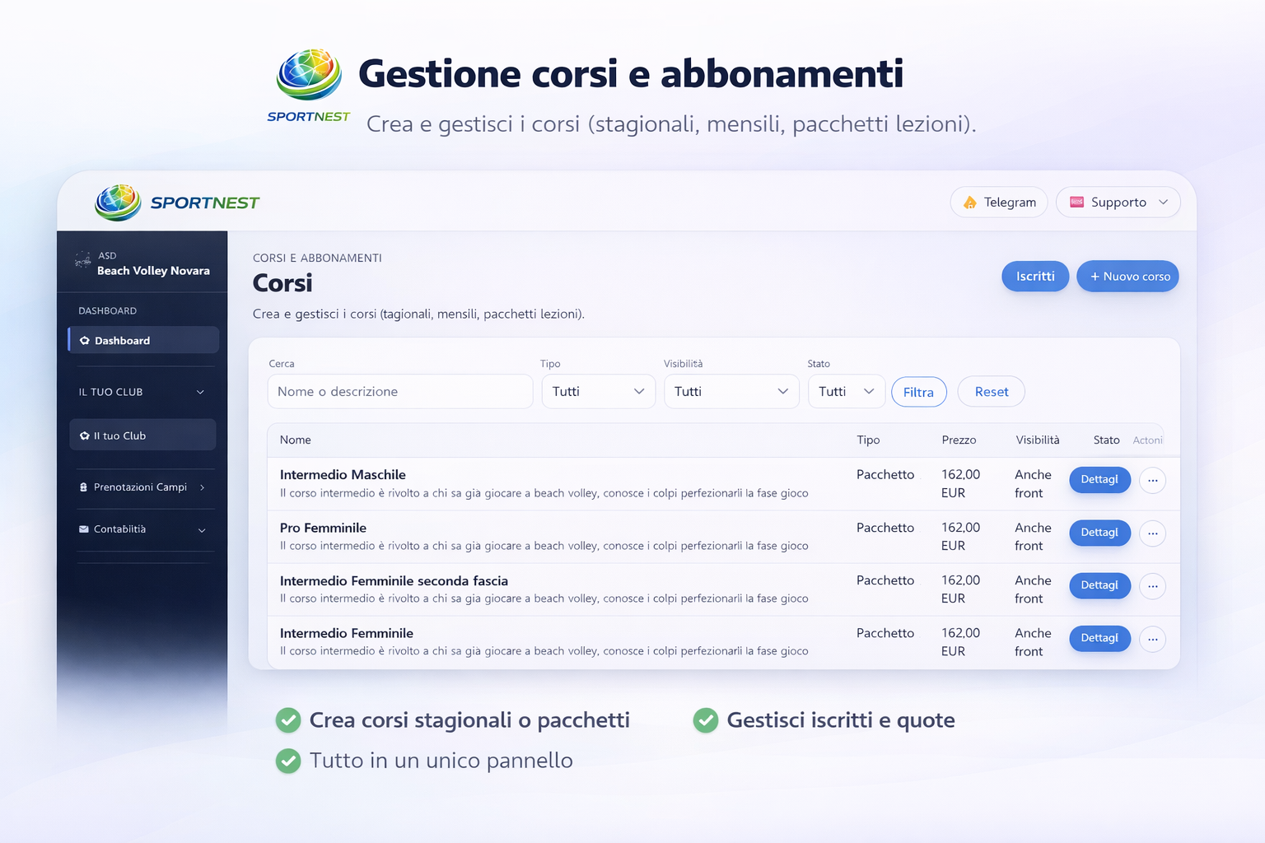
Task: Collapse the IL TUO CLUB section
Action: (x=200, y=392)
